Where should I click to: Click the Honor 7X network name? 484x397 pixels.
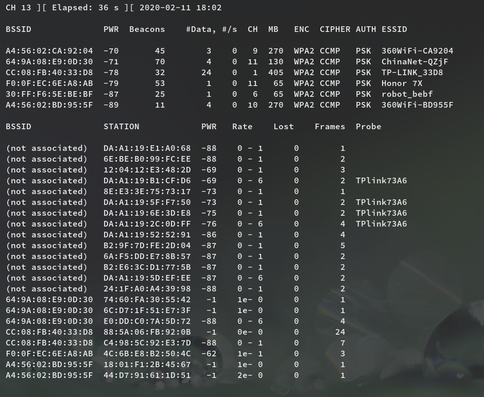click(x=402, y=83)
